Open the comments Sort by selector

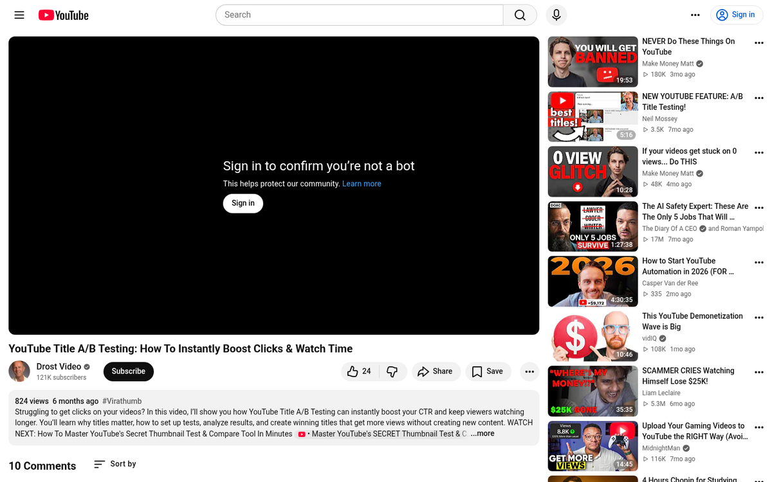pos(115,464)
